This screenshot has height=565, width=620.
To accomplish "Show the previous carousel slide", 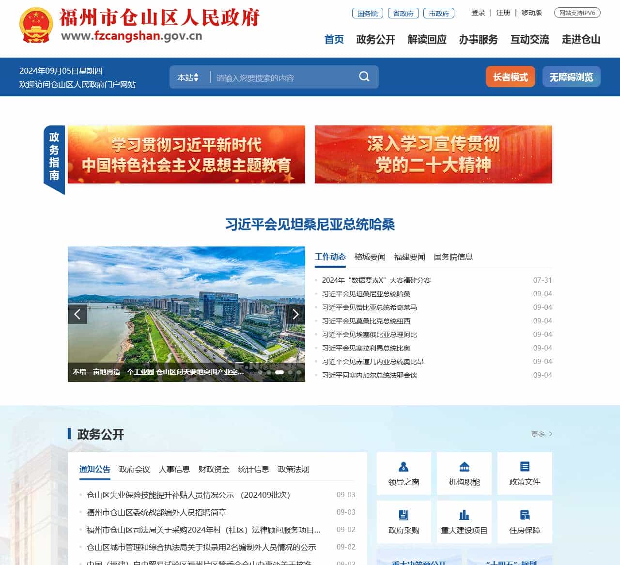I will [x=77, y=314].
